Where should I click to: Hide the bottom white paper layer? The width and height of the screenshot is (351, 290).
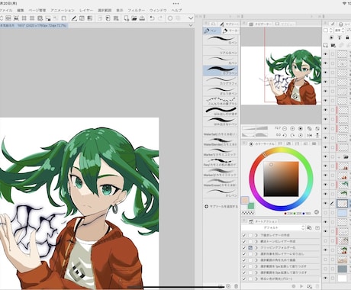point(325,278)
